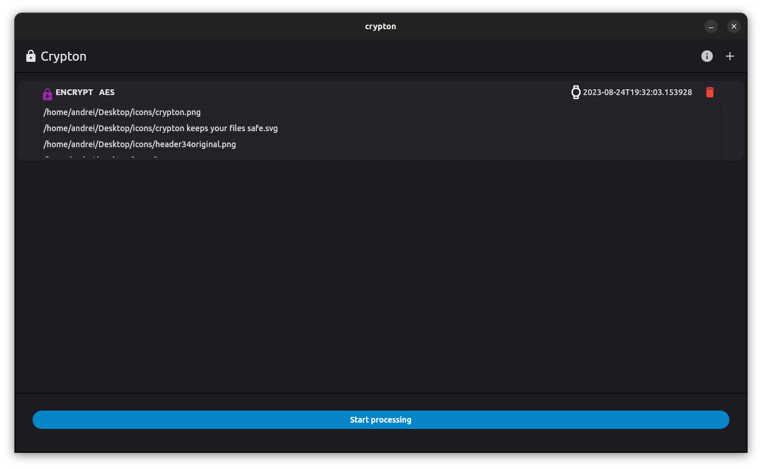Expand the job card header row

click(343, 92)
